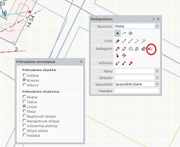Screen dimensions: 180x147
Task: Click inside the empty Simbolis combo field
Action: [x=134, y=78]
